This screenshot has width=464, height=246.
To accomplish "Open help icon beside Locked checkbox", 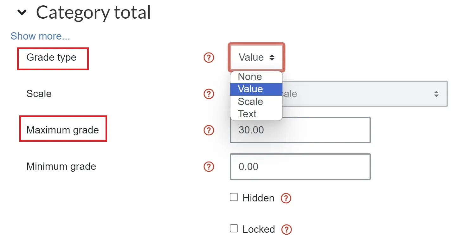I will pyautogui.click(x=287, y=229).
